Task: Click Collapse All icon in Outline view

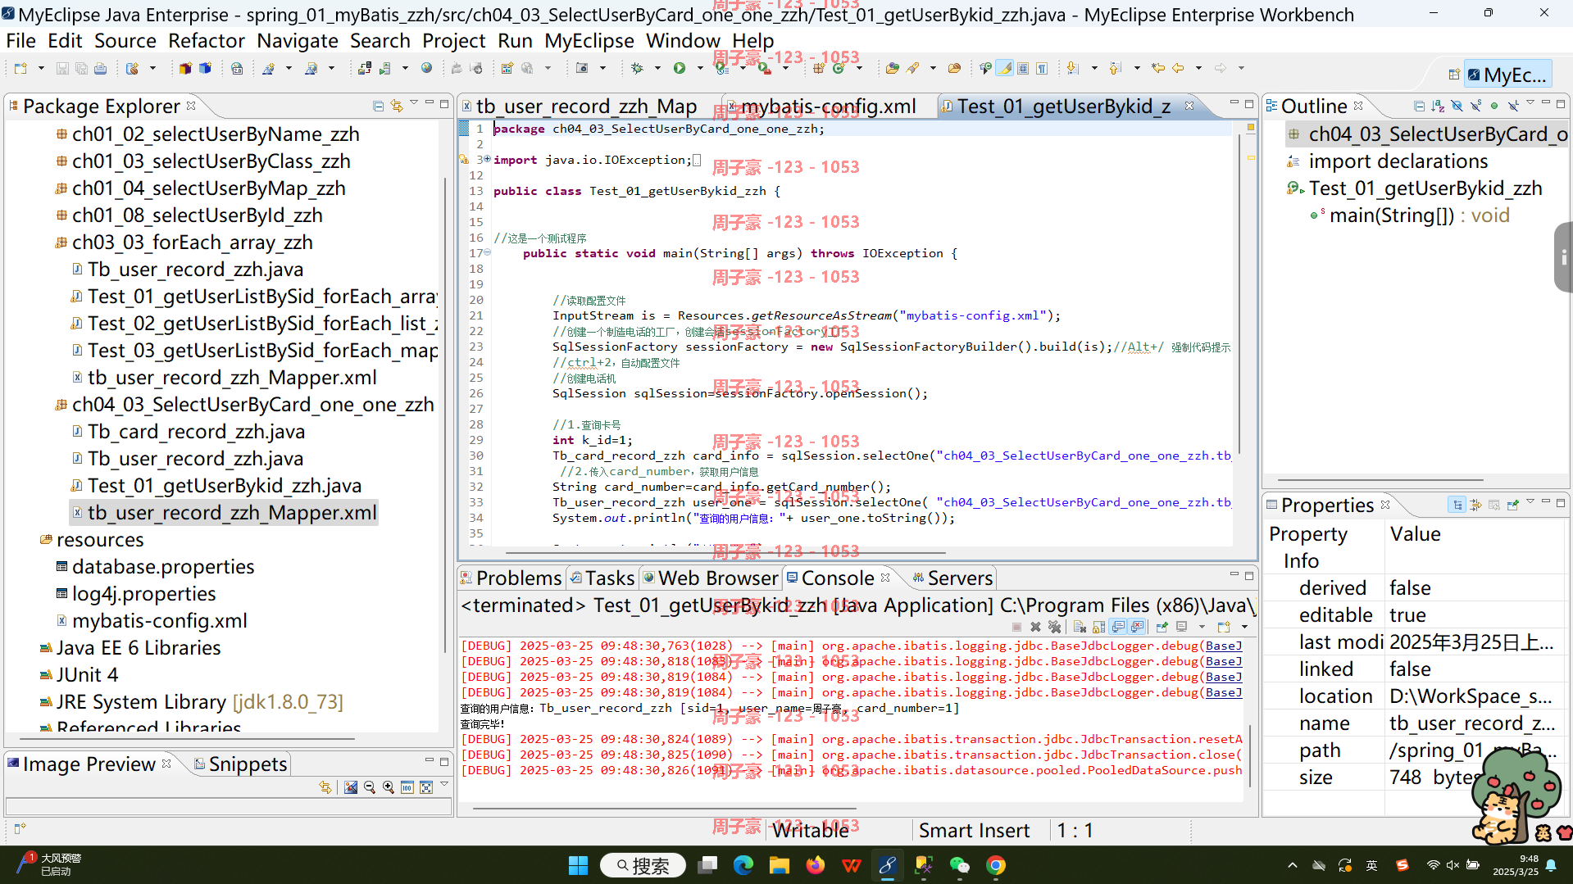Action: tap(1419, 106)
